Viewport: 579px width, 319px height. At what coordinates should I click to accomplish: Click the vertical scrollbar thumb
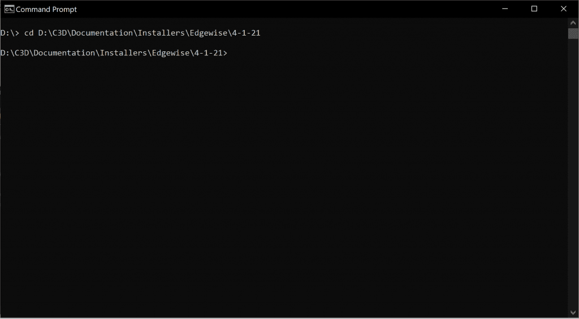coord(573,33)
